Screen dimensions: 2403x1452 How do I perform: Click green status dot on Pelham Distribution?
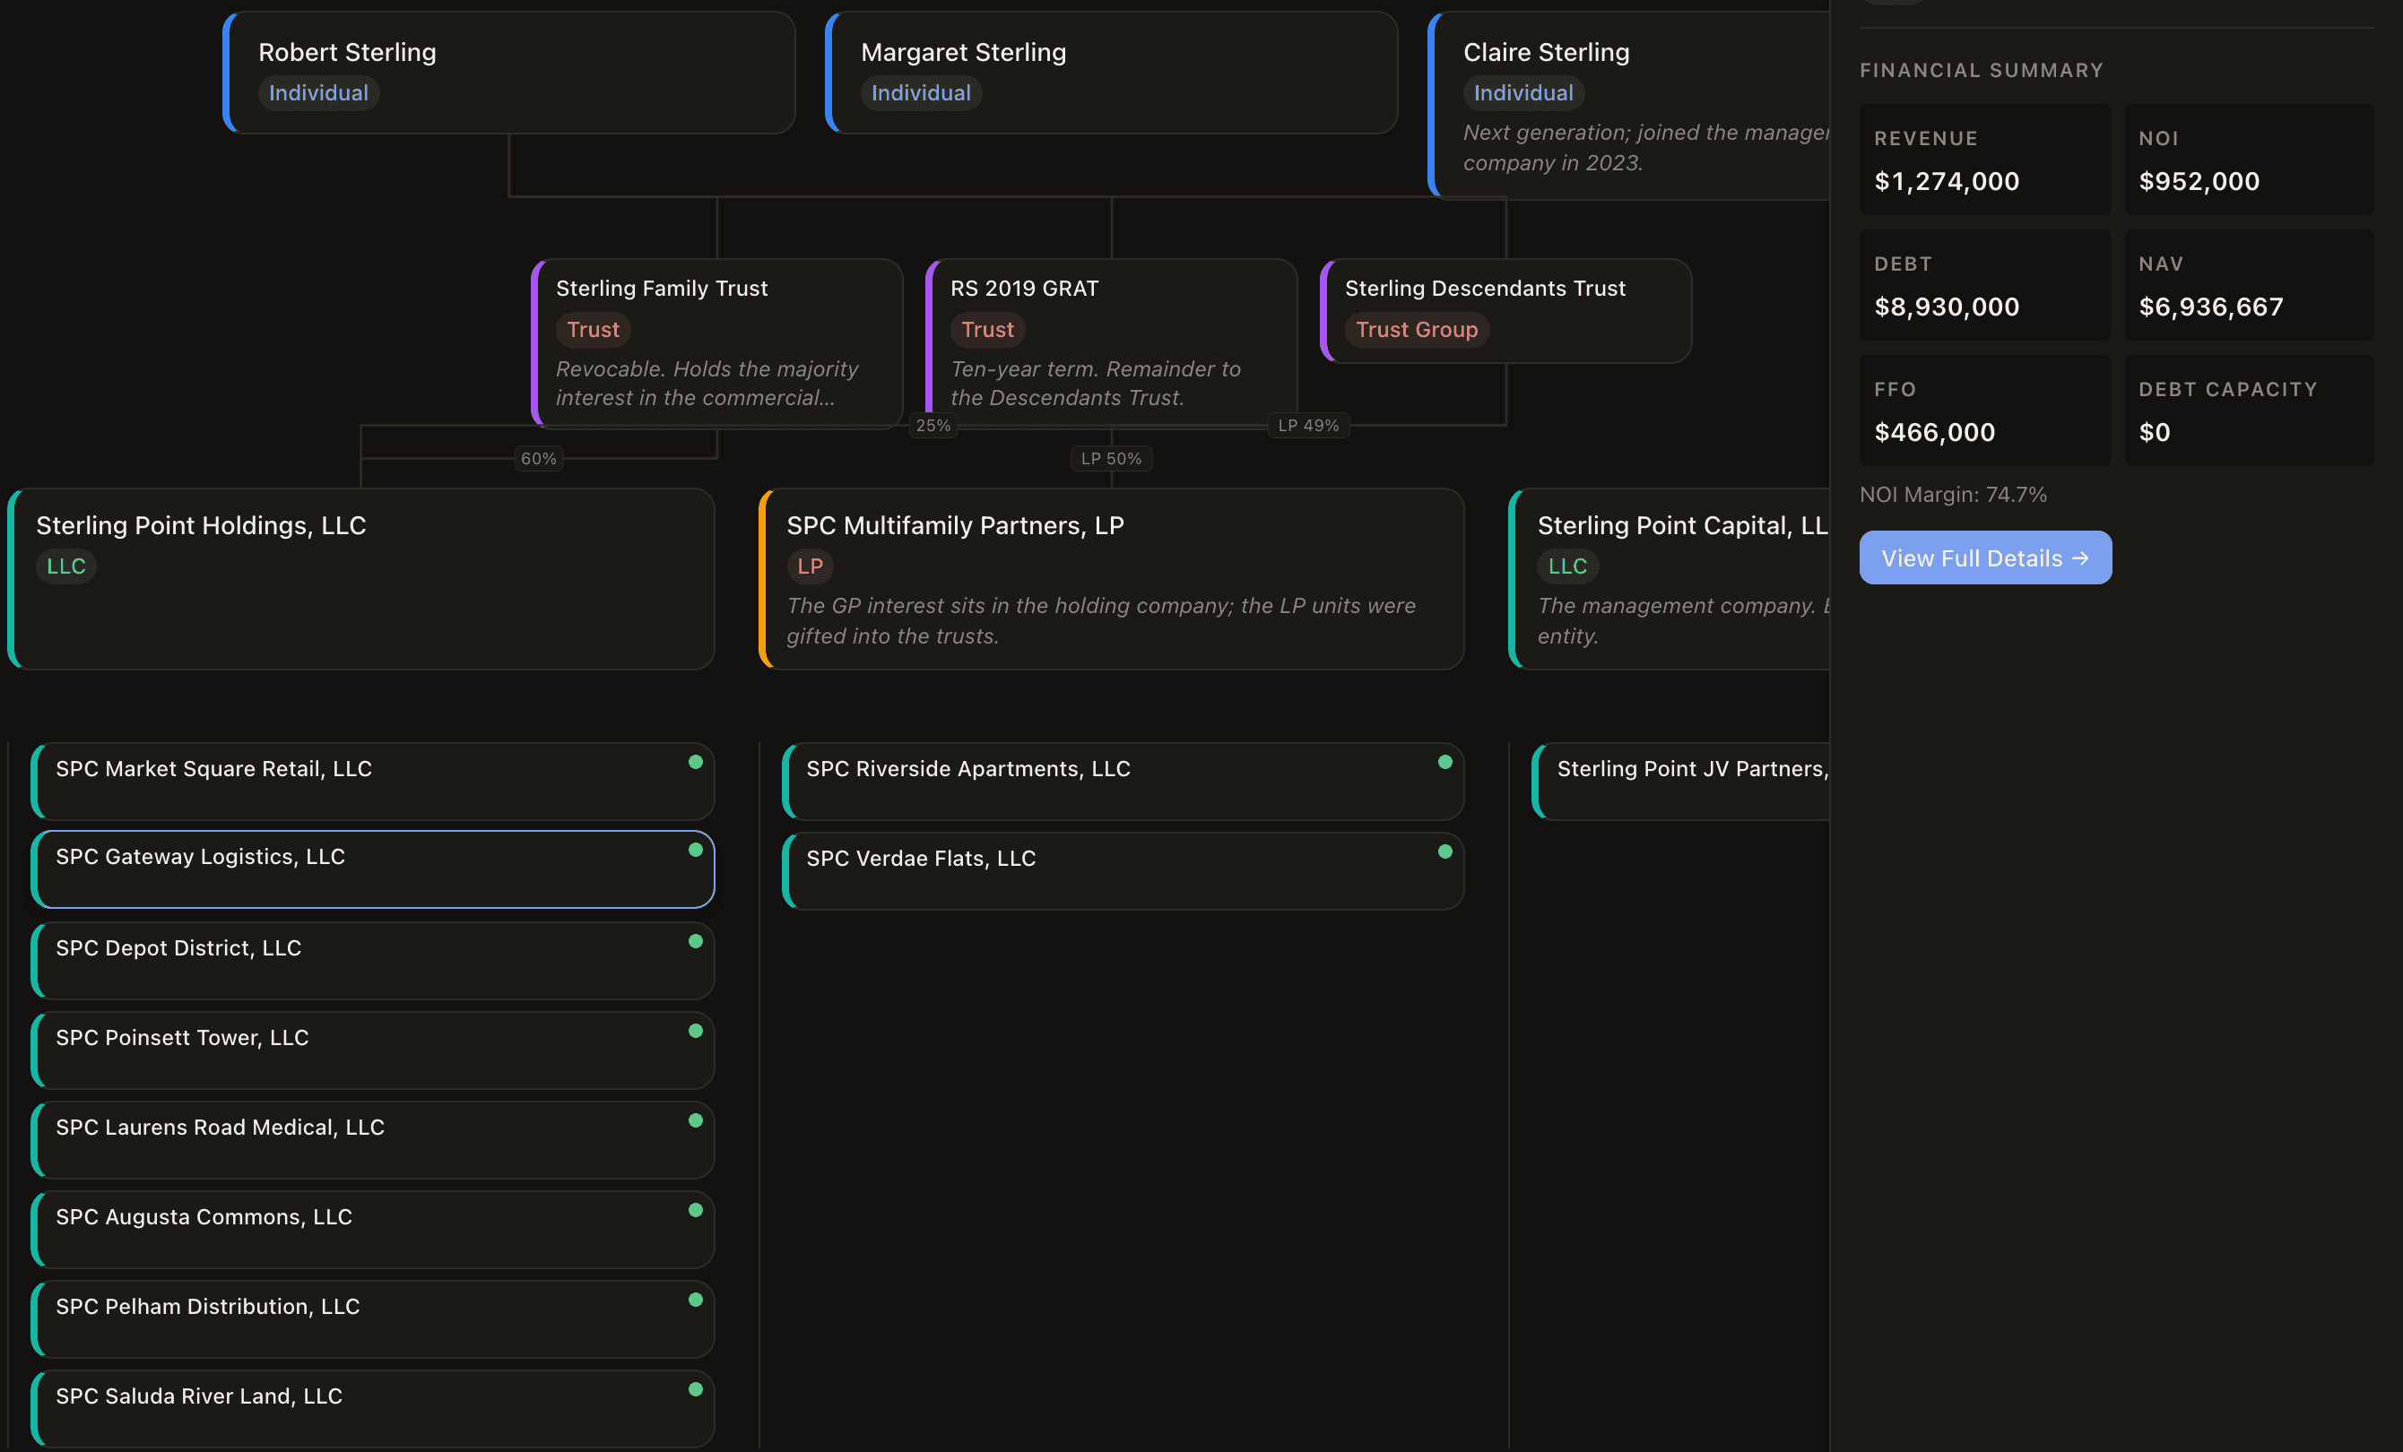coord(696,1300)
